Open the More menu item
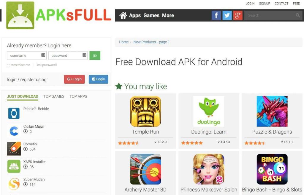Viewport: 304px width, 195px height. coord(168,15)
